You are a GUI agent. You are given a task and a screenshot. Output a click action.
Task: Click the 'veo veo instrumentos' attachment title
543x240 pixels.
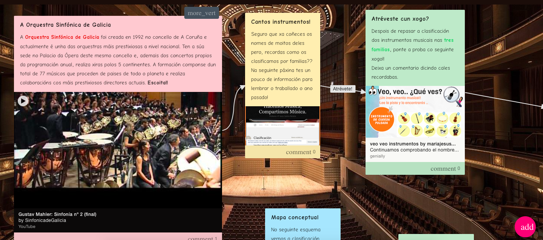click(x=413, y=144)
